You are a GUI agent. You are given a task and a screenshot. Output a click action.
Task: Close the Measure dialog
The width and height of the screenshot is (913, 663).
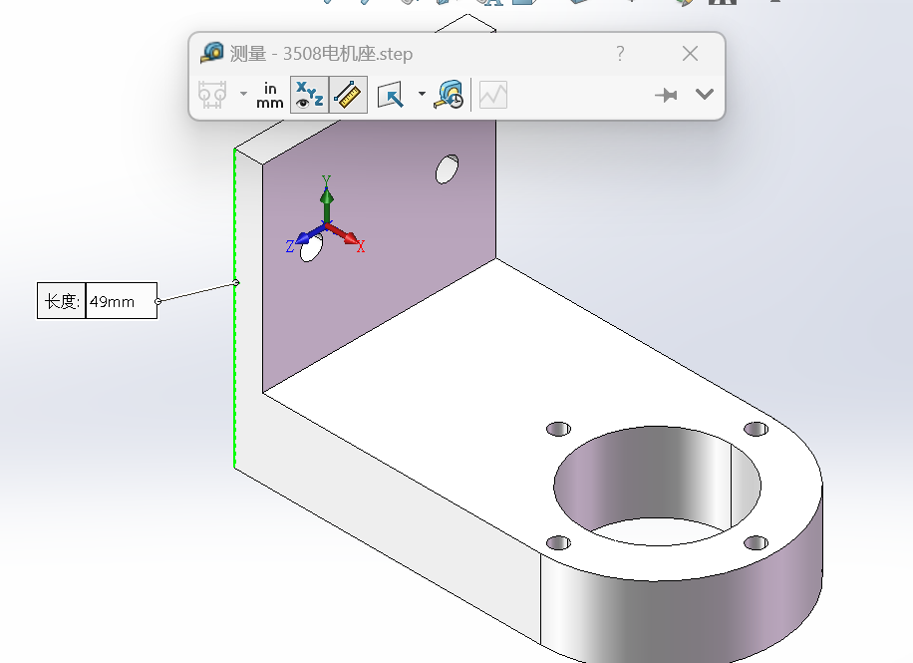(690, 54)
